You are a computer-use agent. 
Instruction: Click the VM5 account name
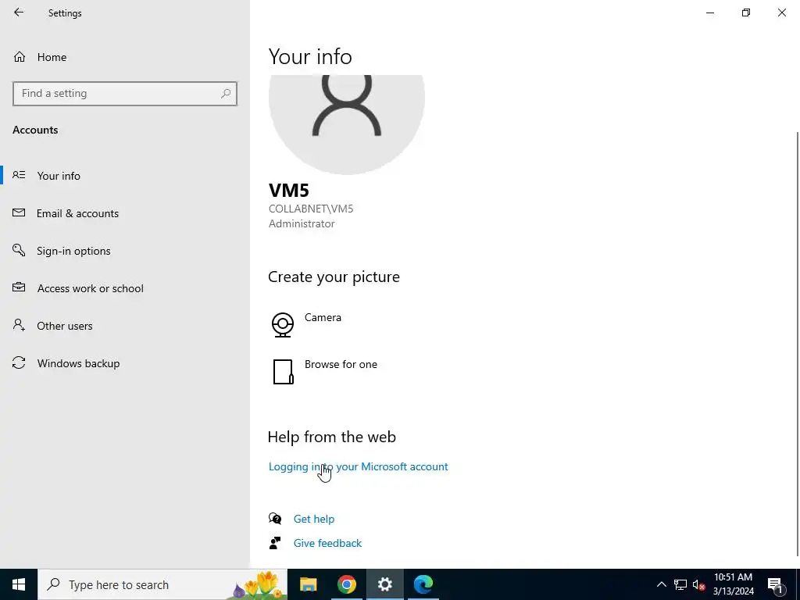[x=289, y=191]
